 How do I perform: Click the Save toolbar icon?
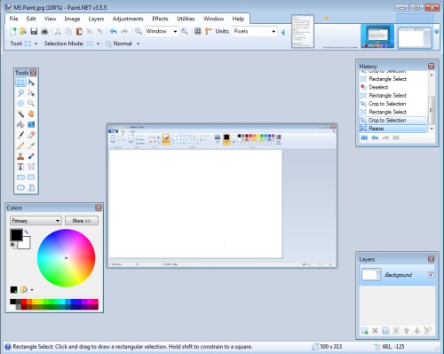coord(34,31)
